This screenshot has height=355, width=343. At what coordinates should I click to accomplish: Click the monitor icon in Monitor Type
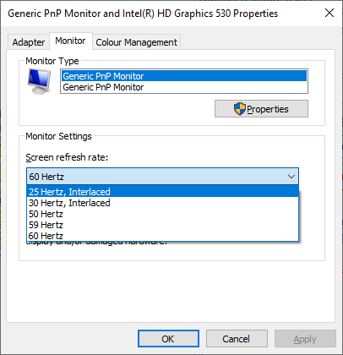tap(40, 82)
